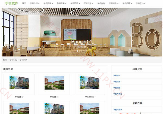The width and height of the screenshot is (163, 114).
Task: Open the second-row right red-brick campus thumbnail
Action: 89,109
